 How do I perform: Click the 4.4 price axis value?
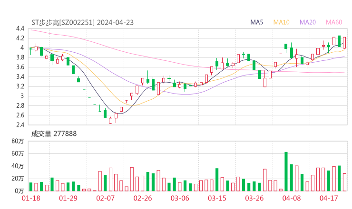click(x=20, y=28)
